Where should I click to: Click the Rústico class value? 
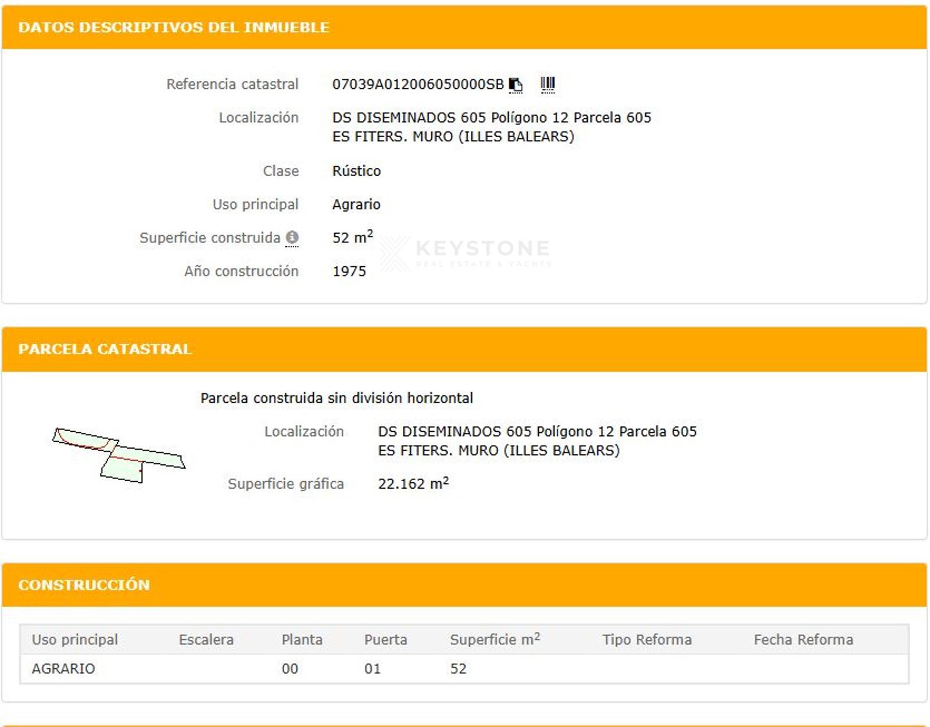[x=356, y=171]
